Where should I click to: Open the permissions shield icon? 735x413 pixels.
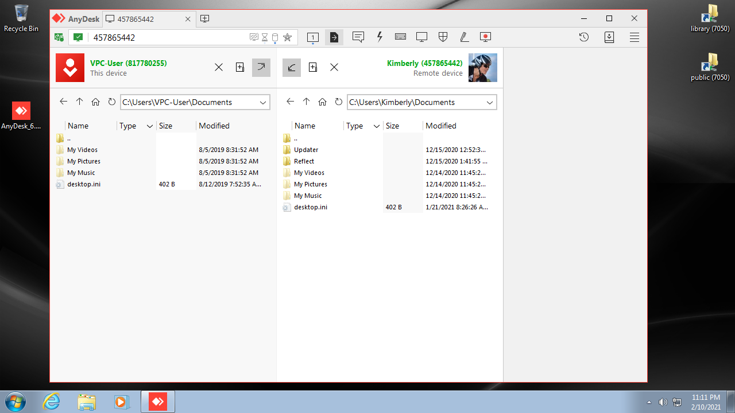point(443,37)
